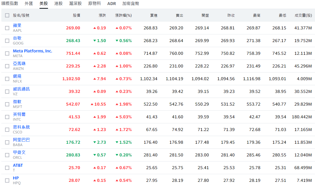This screenshot has height=185, width=315.
Task: Open the Meta Platforms, Inc. stock link
Action: click(x=33, y=51)
